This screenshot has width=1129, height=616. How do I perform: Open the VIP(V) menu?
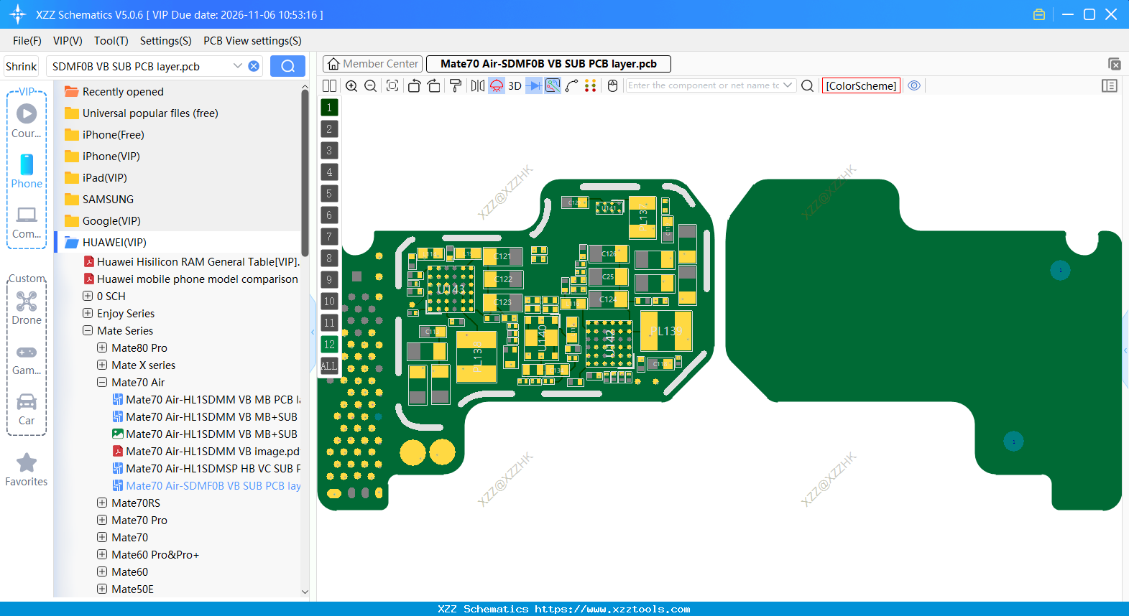[x=68, y=41]
